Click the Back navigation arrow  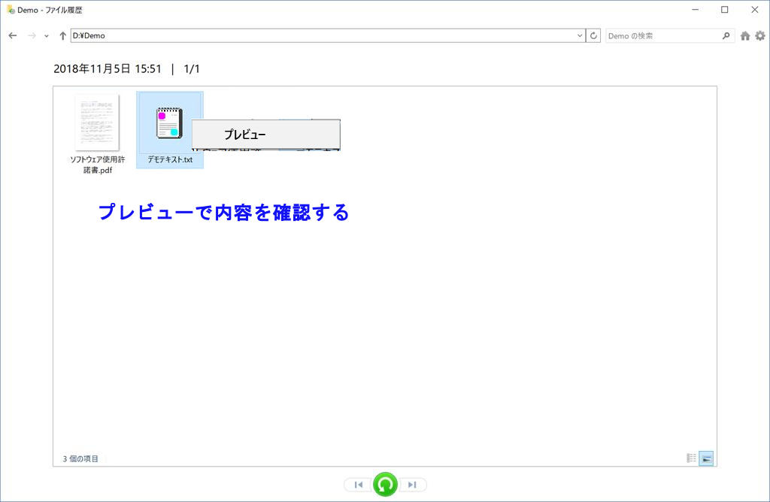tap(13, 35)
